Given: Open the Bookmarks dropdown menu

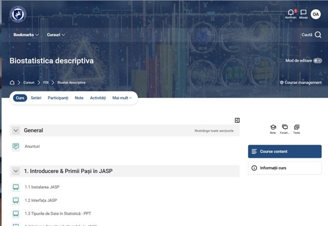Looking at the screenshot, I should [26, 35].
